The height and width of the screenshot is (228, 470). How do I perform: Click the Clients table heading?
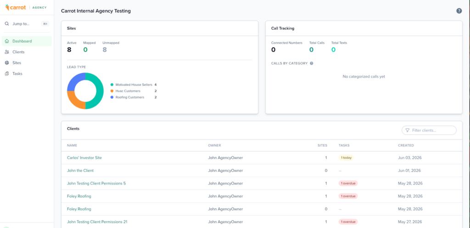pyautogui.click(x=73, y=129)
